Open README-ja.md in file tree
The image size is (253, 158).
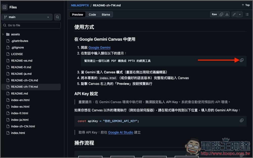[21, 74]
